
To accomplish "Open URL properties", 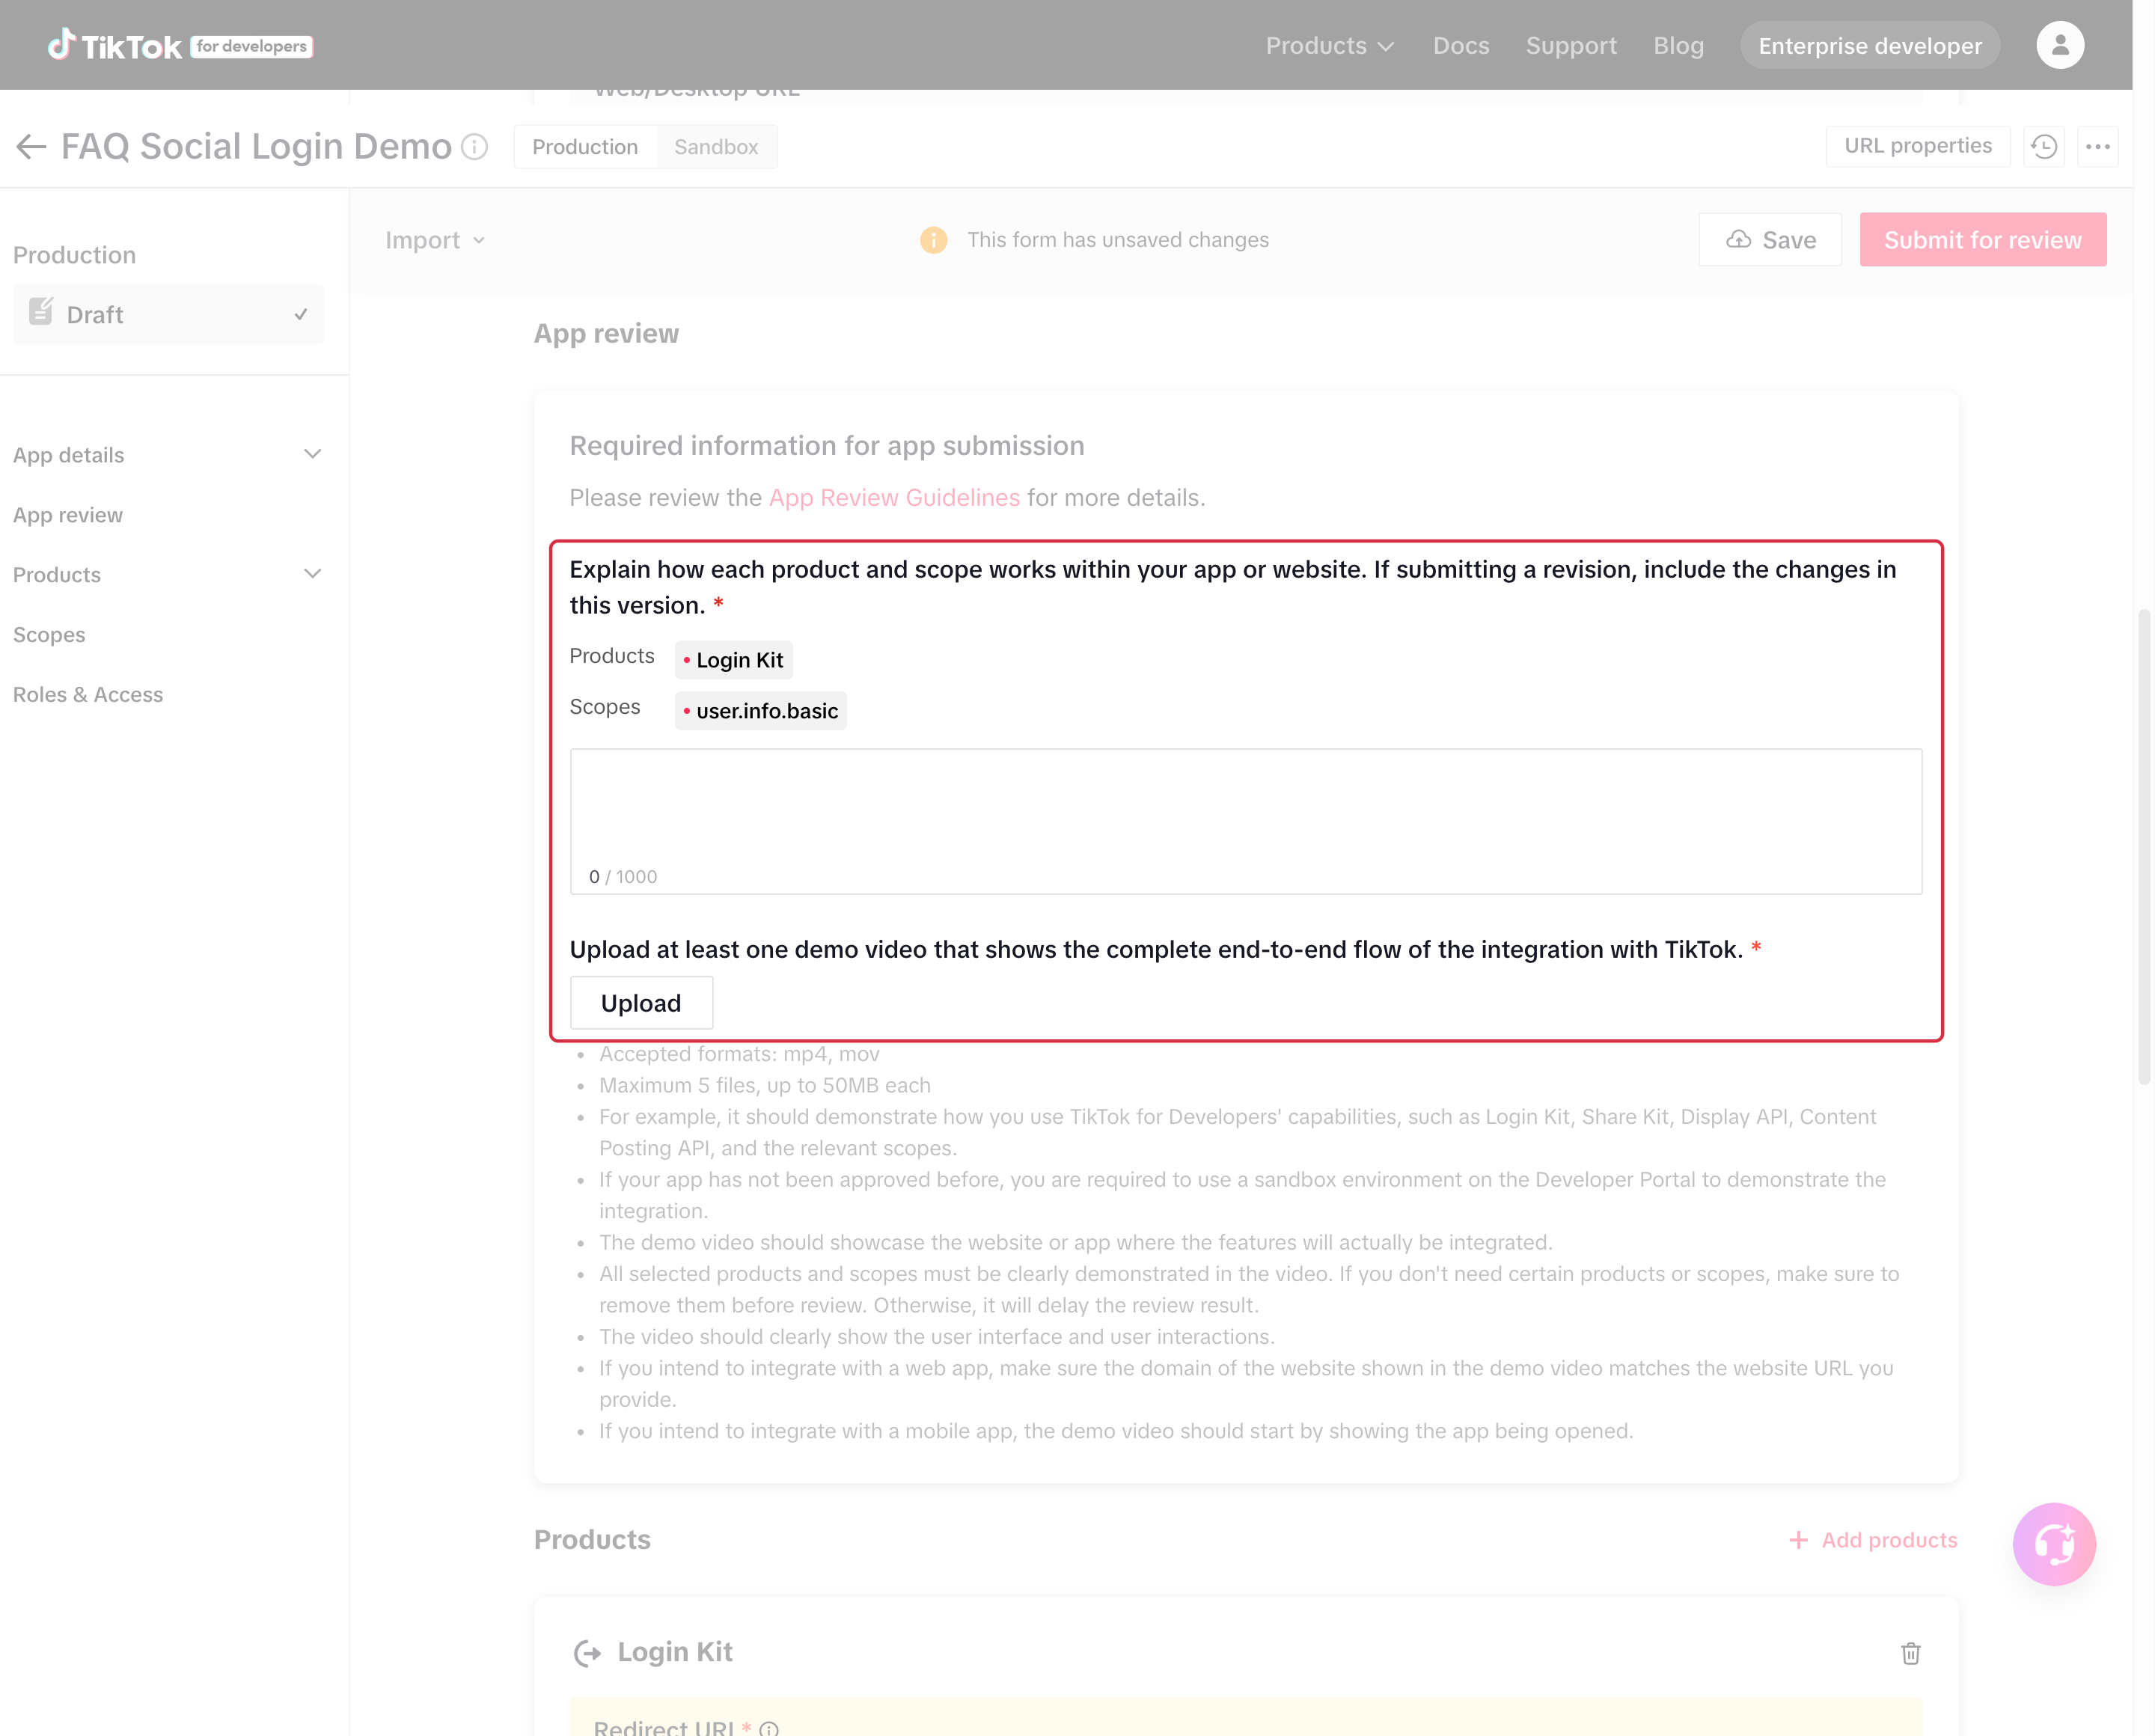I will click(1917, 146).
